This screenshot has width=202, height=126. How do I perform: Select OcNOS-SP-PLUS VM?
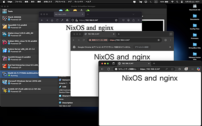click(x=29, y=90)
